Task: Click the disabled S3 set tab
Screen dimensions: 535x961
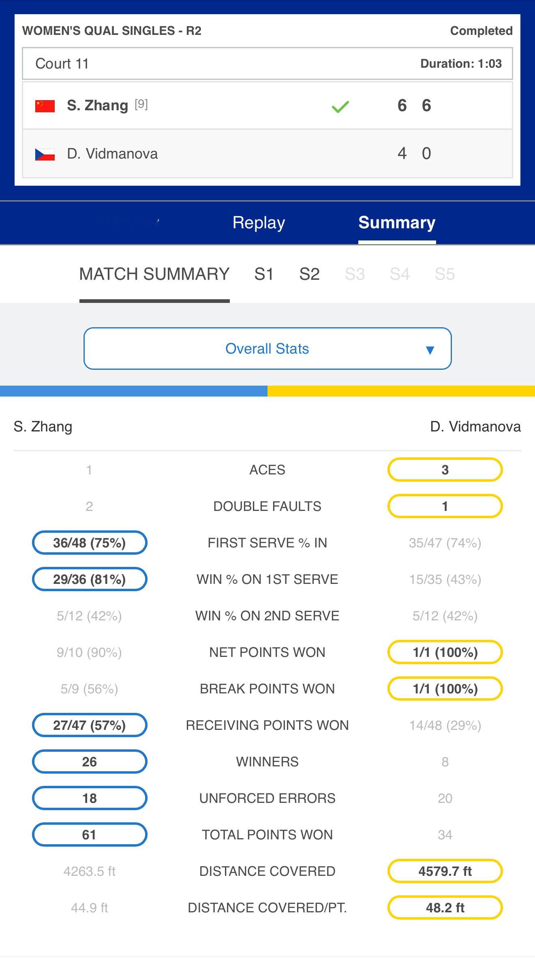Action: pyautogui.click(x=355, y=274)
